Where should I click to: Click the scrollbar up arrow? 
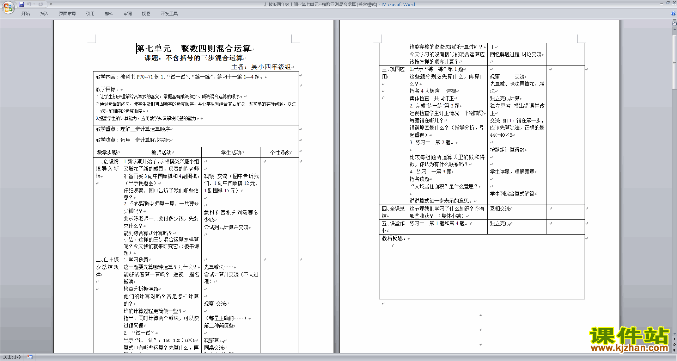(675, 30)
